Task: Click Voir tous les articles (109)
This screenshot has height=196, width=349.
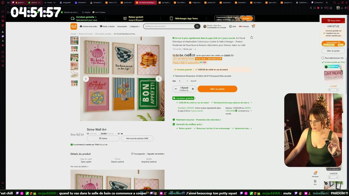Action: coord(137,139)
